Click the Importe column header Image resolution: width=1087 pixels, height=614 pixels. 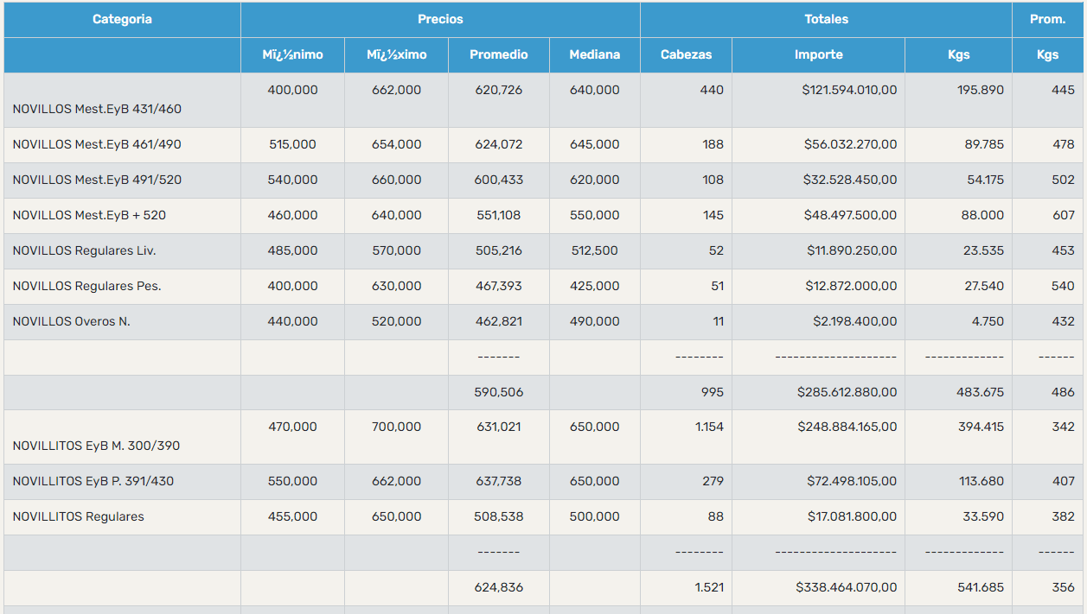tap(818, 54)
